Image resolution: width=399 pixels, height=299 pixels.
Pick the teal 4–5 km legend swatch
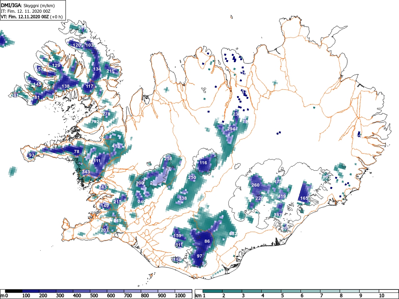(271, 291)
